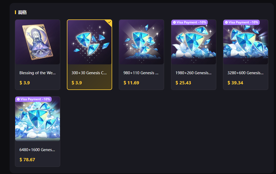Click the $ 11.69 price label

coord(131,83)
